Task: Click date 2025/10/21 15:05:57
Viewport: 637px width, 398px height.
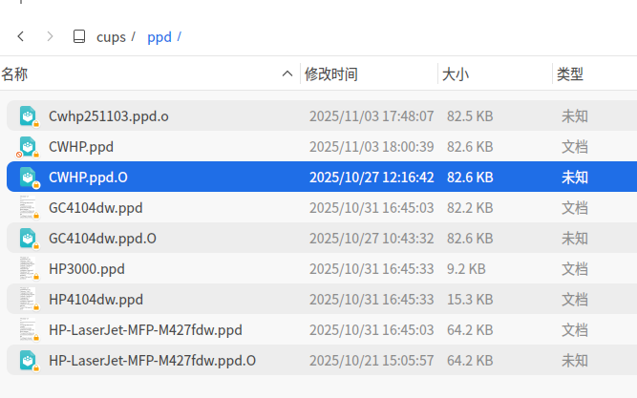Action: pyautogui.click(x=372, y=361)
